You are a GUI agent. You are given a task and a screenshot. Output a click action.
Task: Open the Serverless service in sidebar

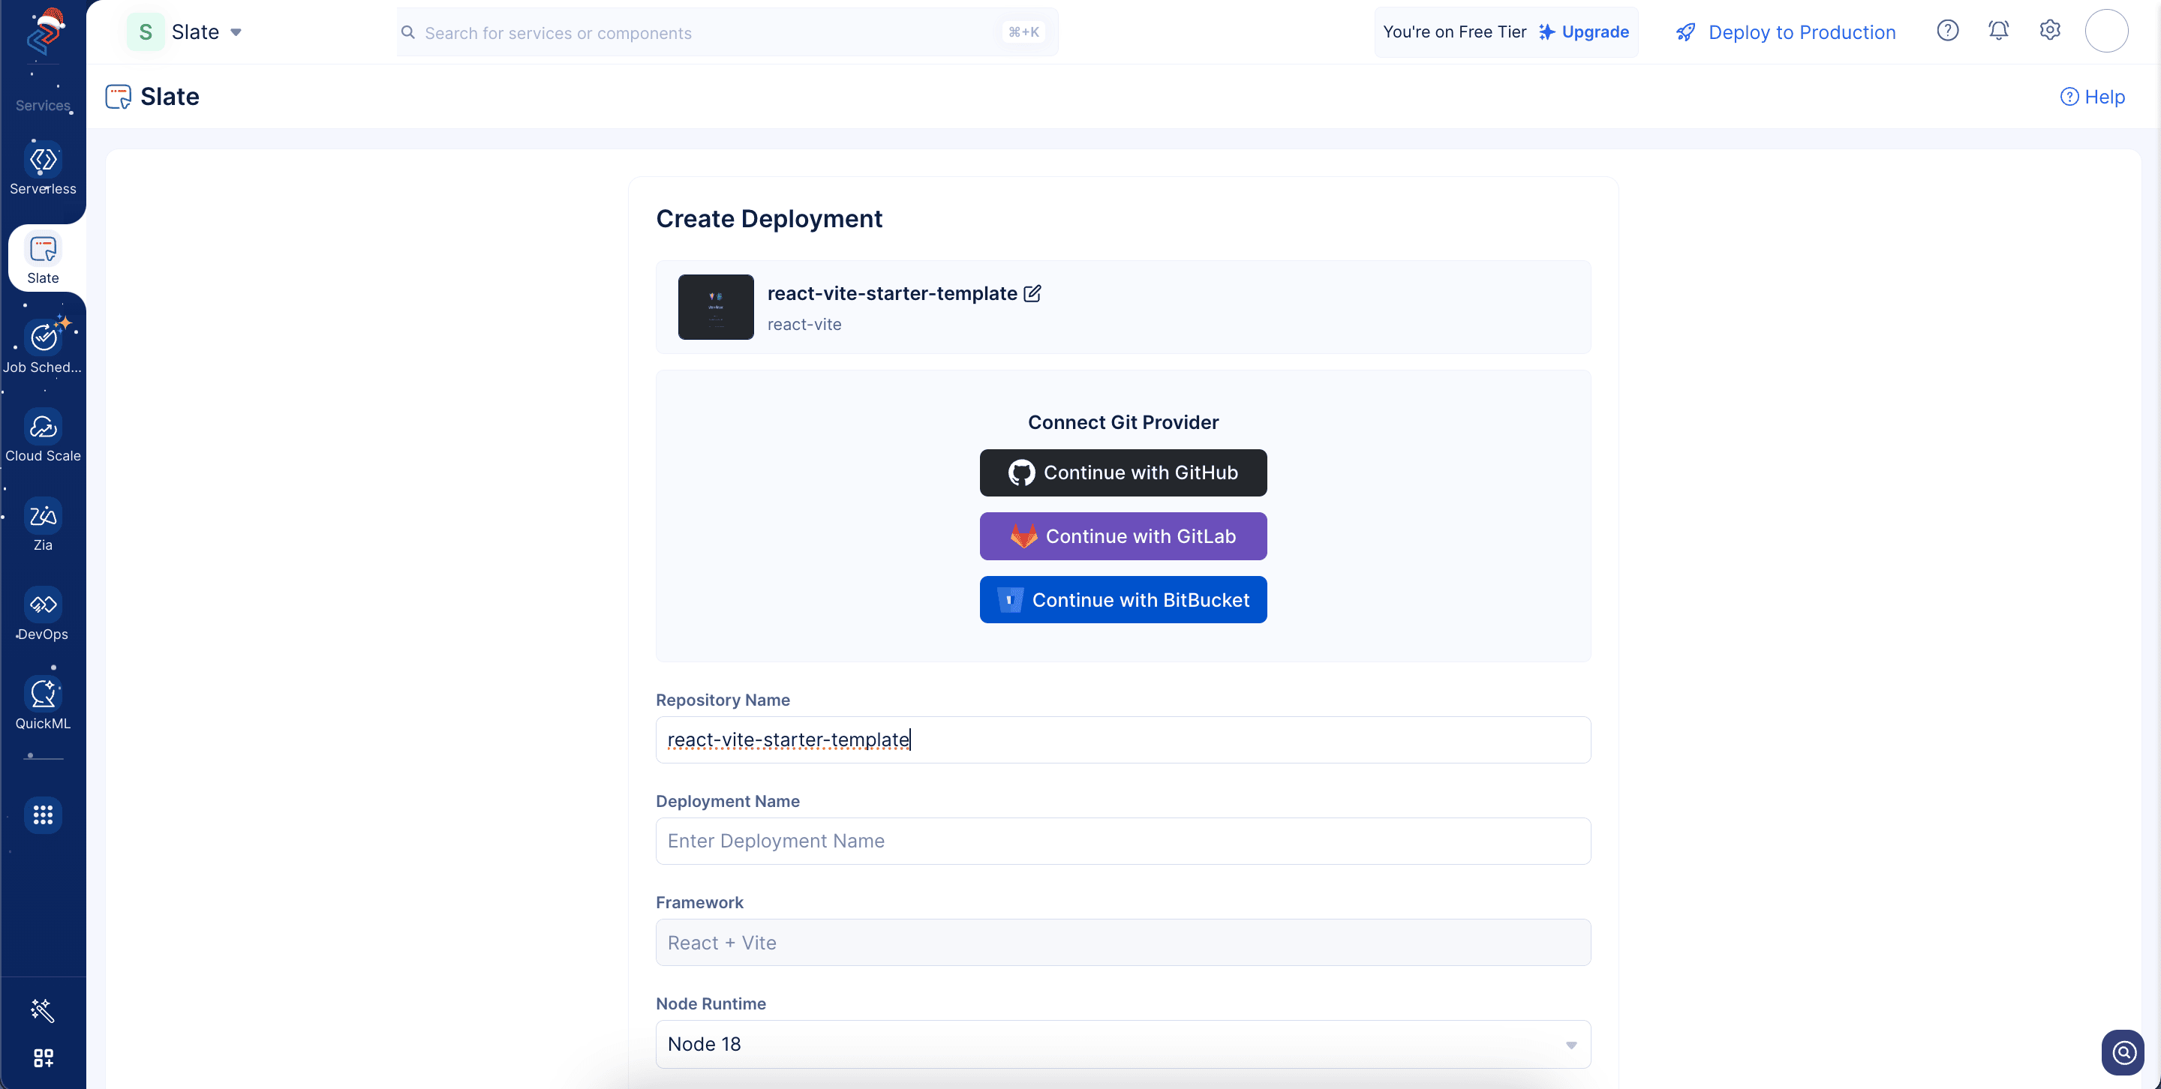43,170
